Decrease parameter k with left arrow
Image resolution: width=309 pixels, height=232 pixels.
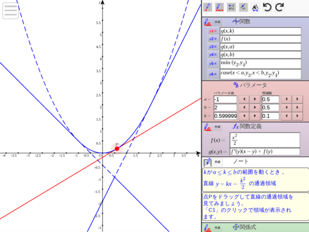(x=244, y=116)
